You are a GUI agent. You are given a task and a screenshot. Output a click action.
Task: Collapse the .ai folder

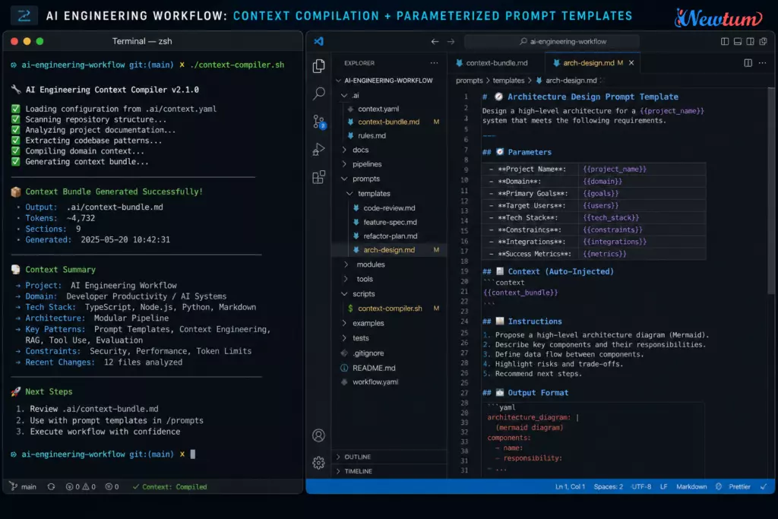pyautogui.click(x=344, y=95)
